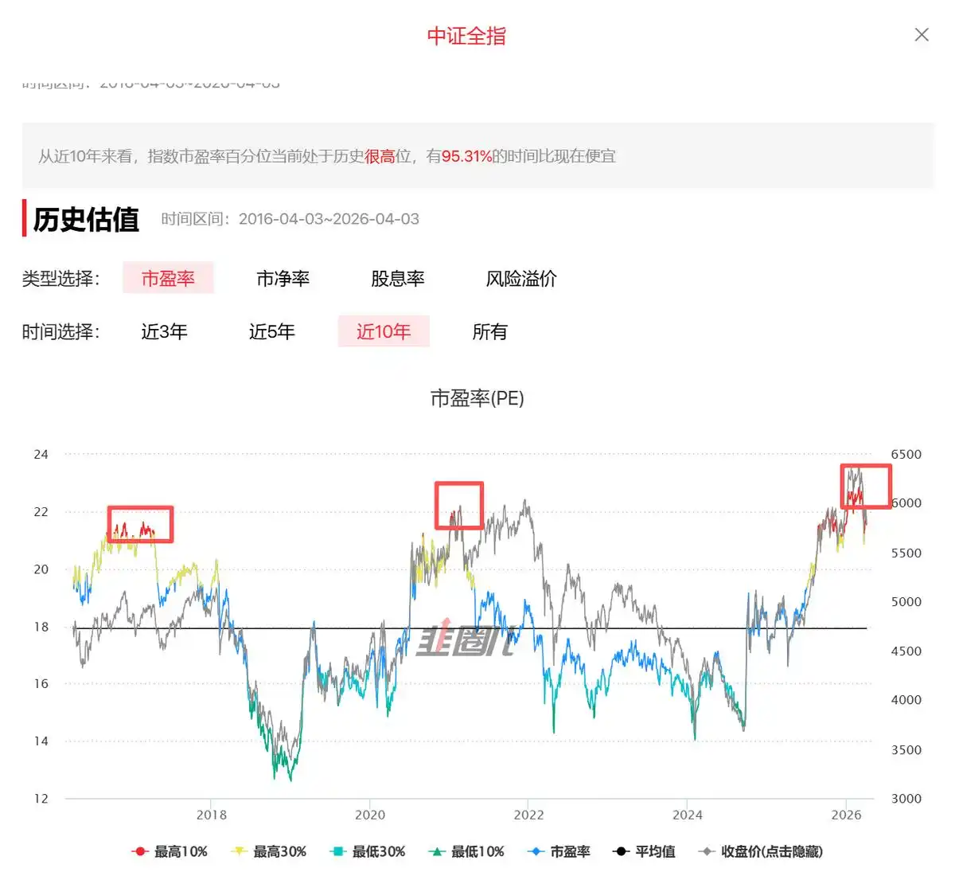Image resolution: width=955 pixels, height=876 pixels.
Task: Click the 18 left-axis PE label
Action: [41, 627]
